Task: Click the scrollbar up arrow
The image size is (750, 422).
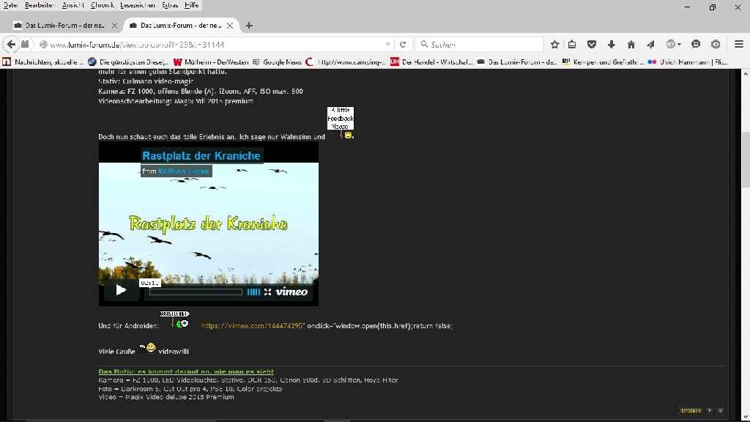Action: click(x=746, y=74)
